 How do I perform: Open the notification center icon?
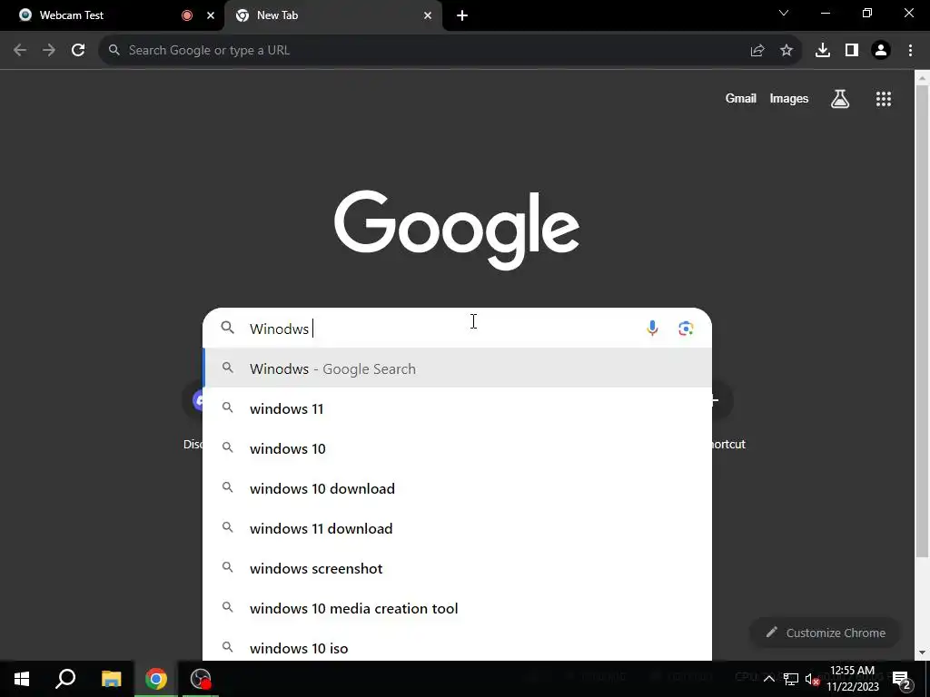[902, 679]
